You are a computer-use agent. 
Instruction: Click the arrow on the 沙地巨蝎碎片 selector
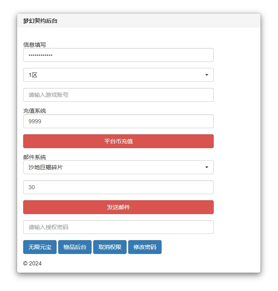pyautogui.click(x=206, y=167)
